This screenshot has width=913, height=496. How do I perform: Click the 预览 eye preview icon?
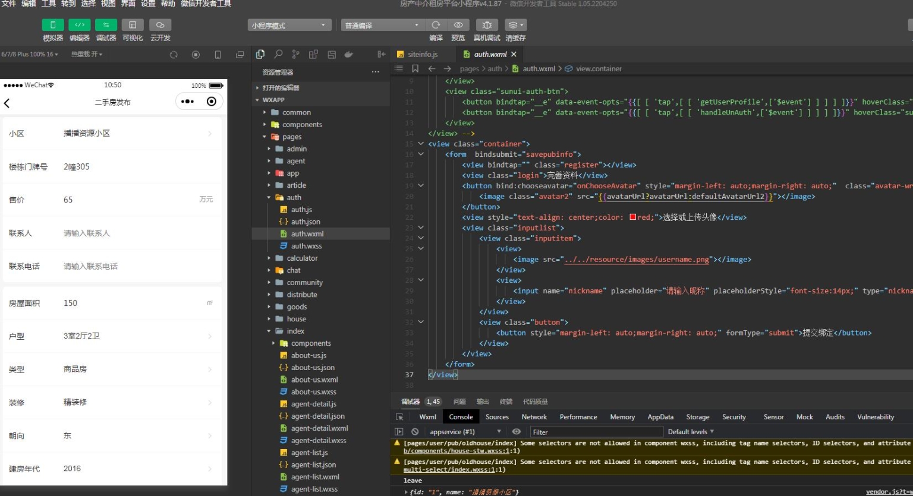(458, 25)
